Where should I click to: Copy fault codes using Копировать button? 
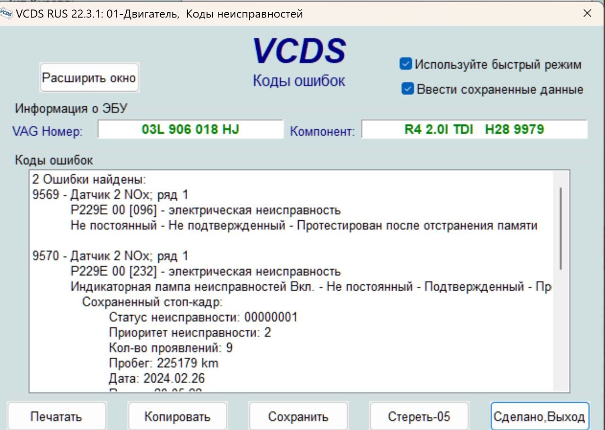(x=177, y=416)
